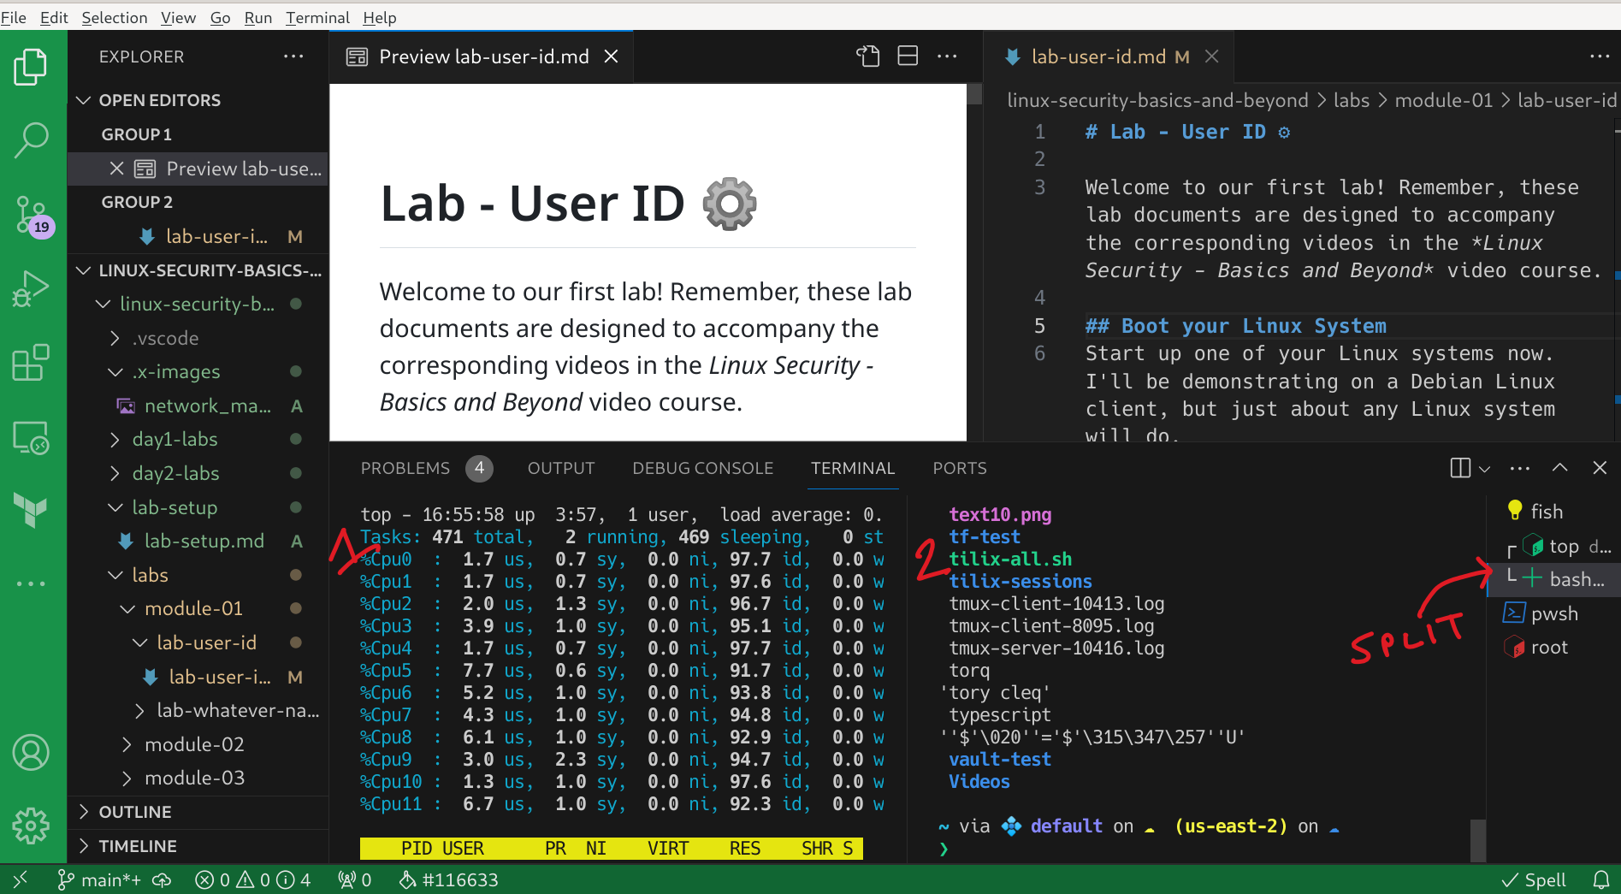
Task: Open the Terminal menu
Action: (317, 17)
